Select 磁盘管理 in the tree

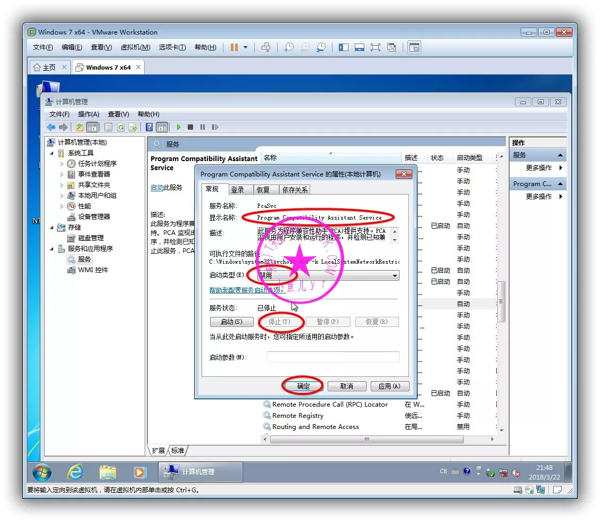pyautogui.click(x=90, y=238)
